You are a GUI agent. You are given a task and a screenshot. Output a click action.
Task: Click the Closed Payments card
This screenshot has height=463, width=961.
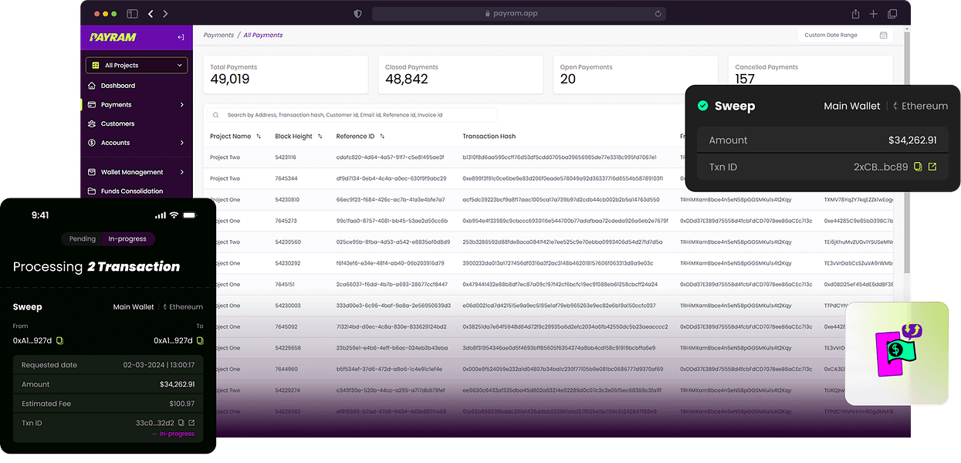tap(461, 75)
